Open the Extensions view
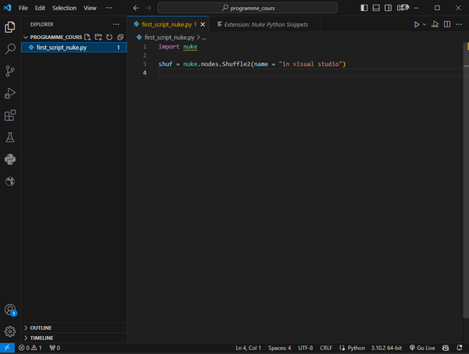This screenshot has height=354, width=469. pyautogui.click(x=10, y=116)
